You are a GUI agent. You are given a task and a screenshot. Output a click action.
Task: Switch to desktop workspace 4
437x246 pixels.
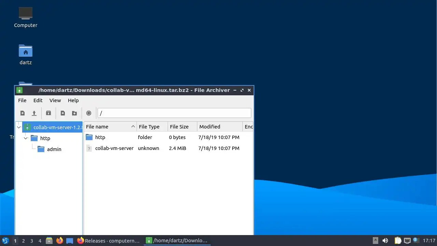[40, 241]
